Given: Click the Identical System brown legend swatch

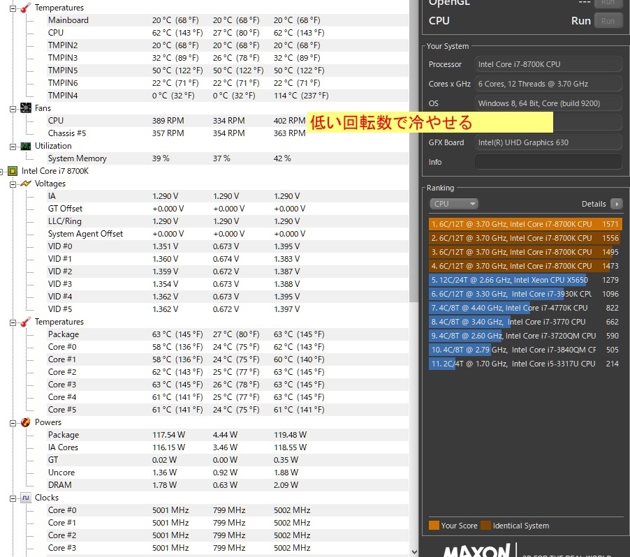Looking at the screenshot, I should (485, 526).
